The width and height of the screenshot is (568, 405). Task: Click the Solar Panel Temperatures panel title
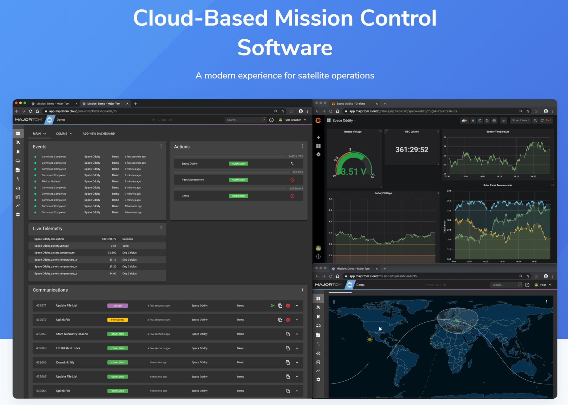point(498,185)
